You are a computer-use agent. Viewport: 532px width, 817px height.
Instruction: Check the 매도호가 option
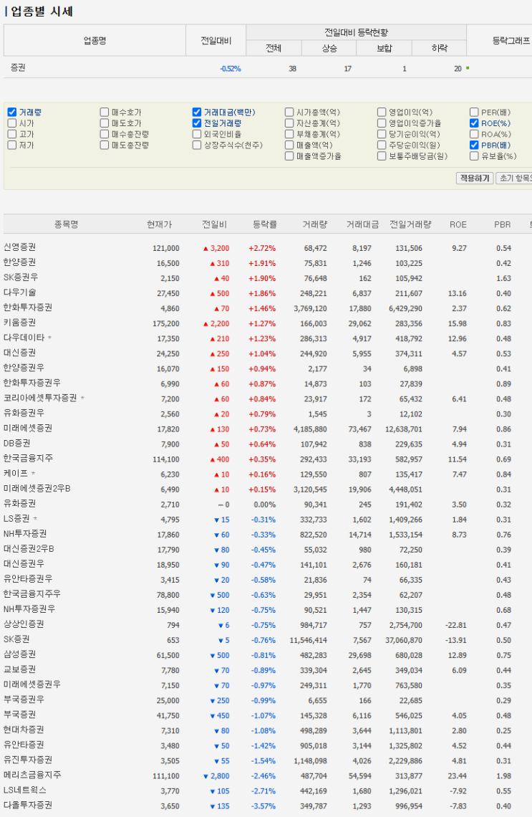[x=105, y=123]
